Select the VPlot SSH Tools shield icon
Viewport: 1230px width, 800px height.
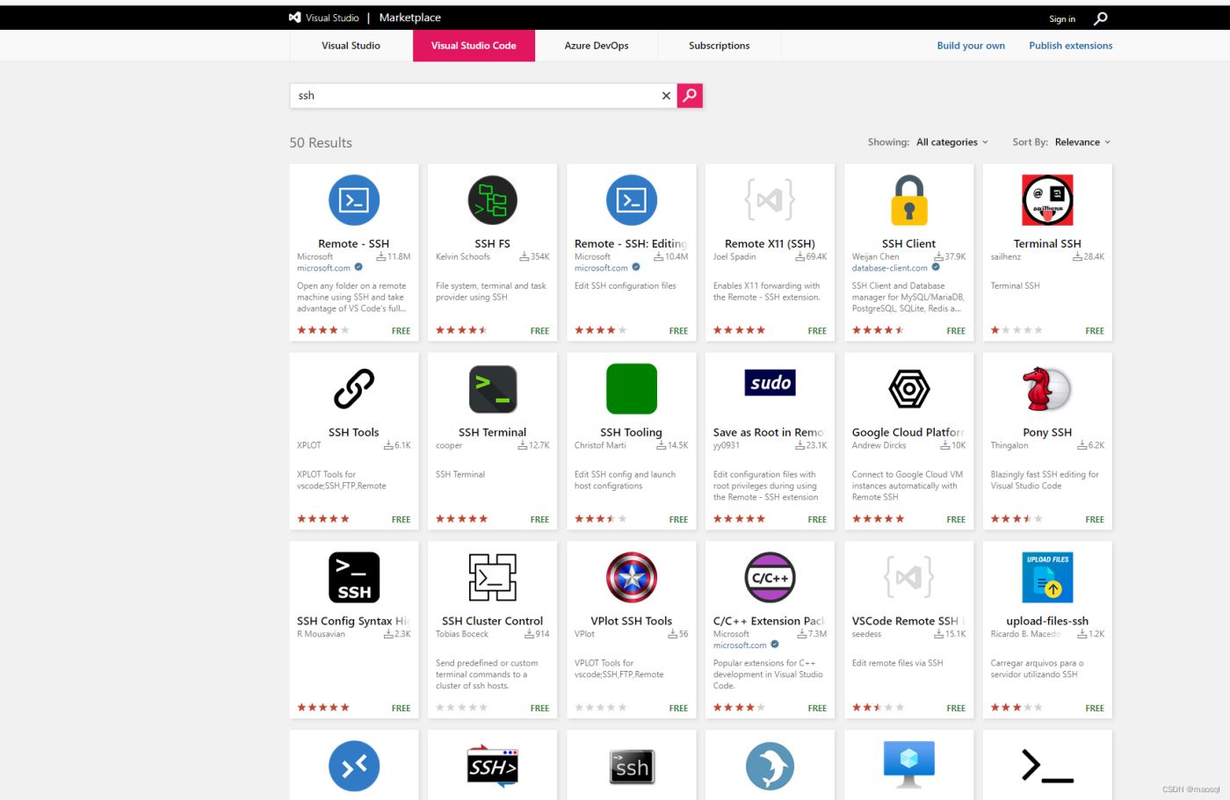631,577
